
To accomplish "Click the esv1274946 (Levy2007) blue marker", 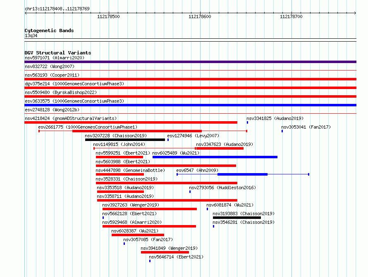I will point(168,140).
